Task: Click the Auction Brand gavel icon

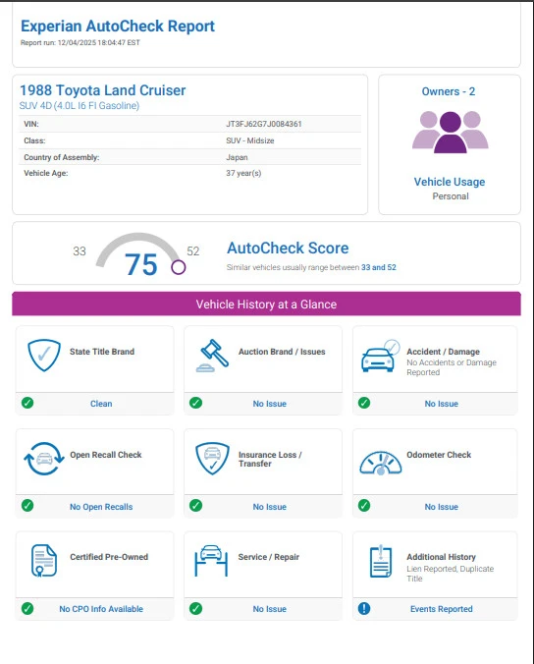Action: click(x=212, y=356)
